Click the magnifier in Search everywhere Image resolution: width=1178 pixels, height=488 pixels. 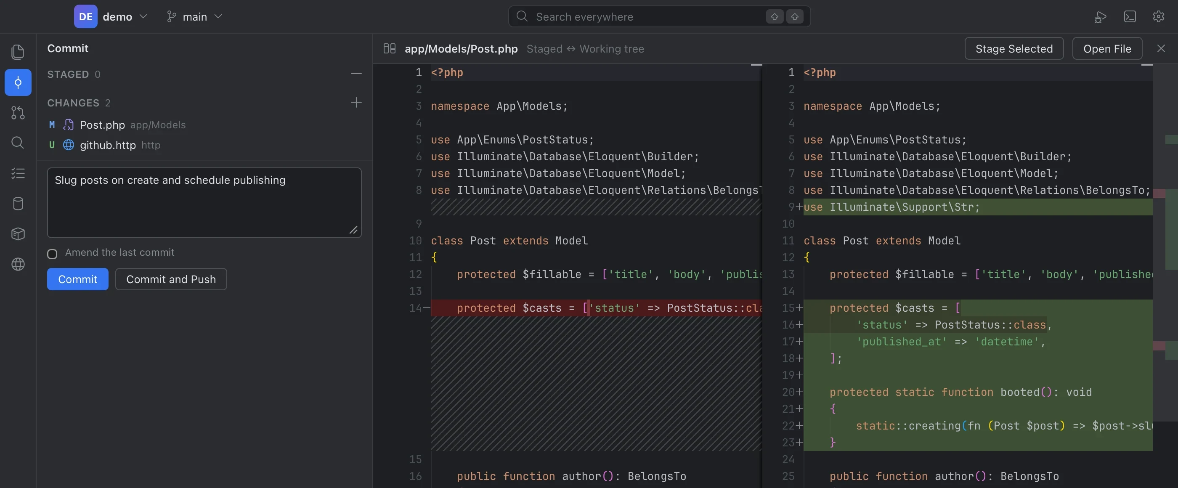(522, 16)
